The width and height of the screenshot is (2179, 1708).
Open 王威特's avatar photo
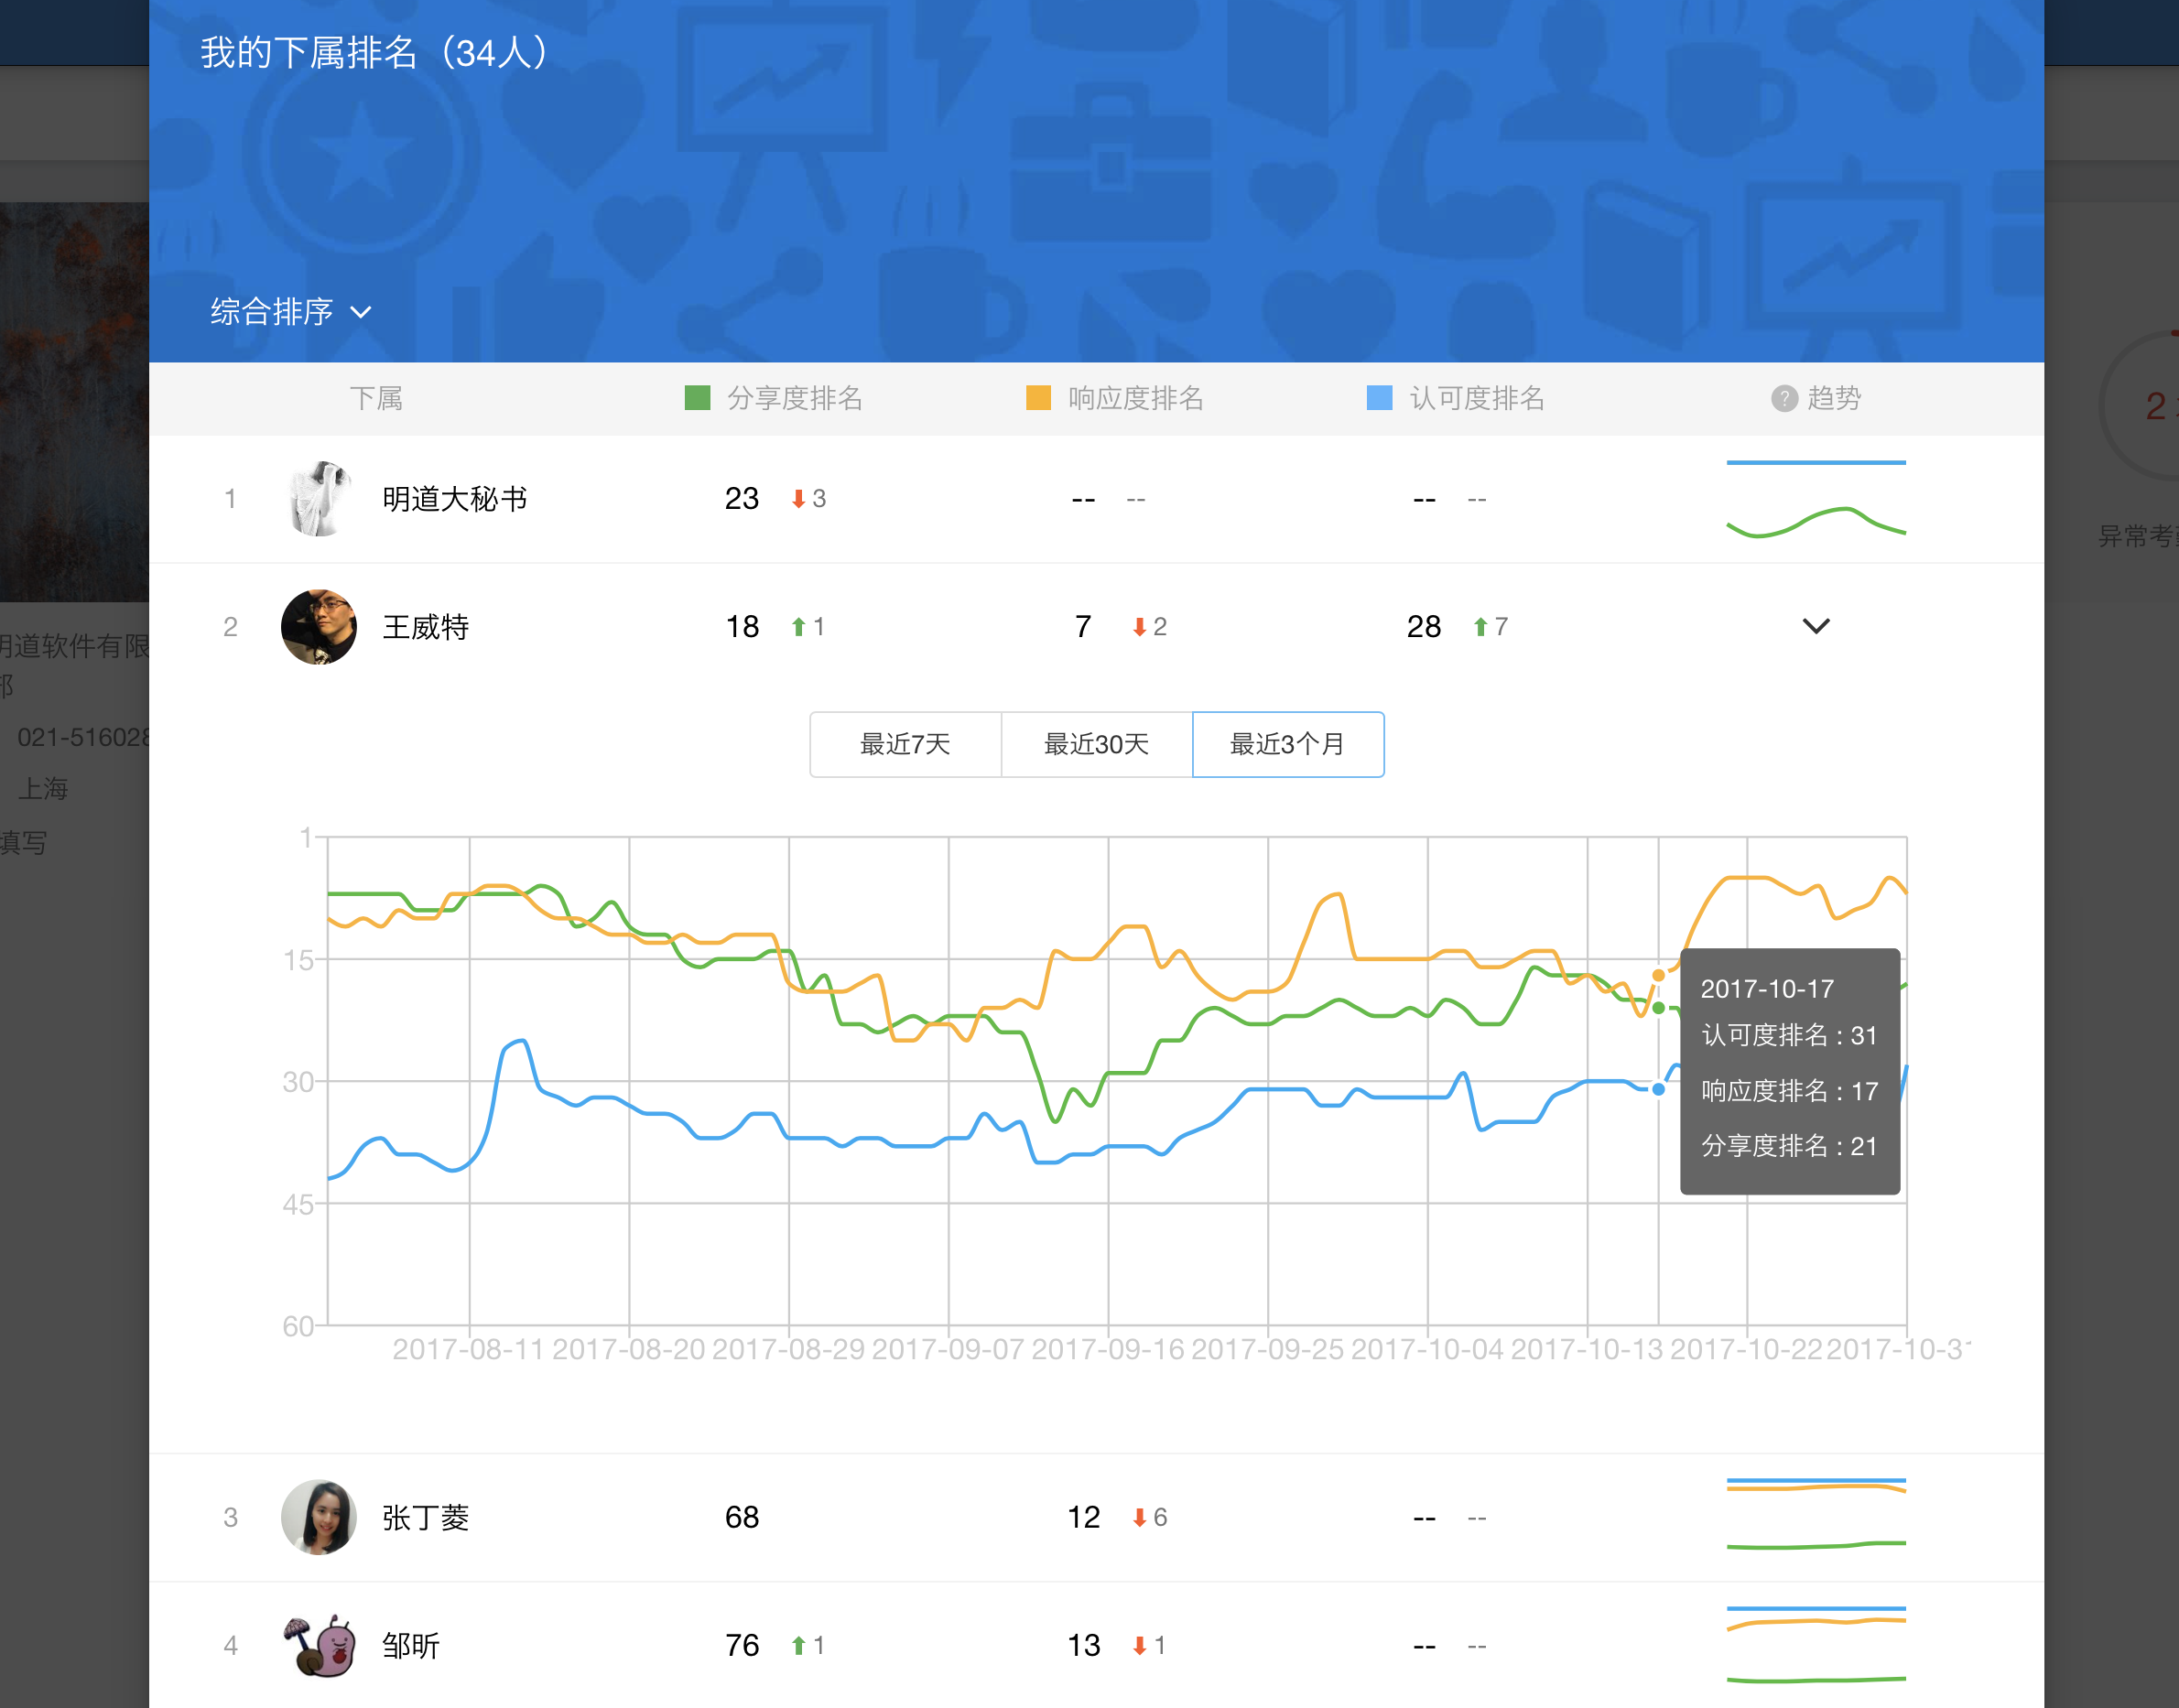coord(319,627)
